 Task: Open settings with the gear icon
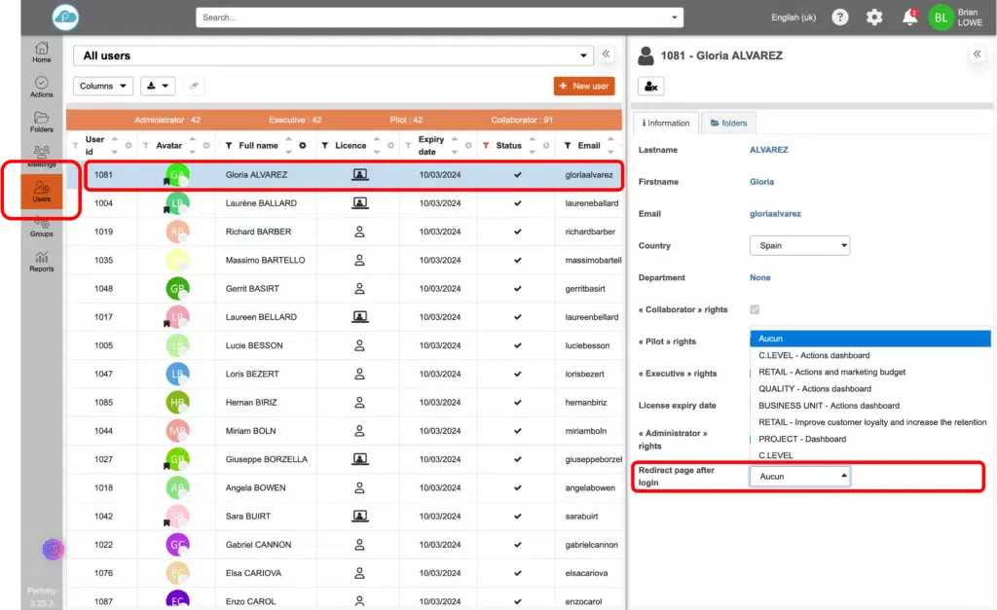(874, 18)
